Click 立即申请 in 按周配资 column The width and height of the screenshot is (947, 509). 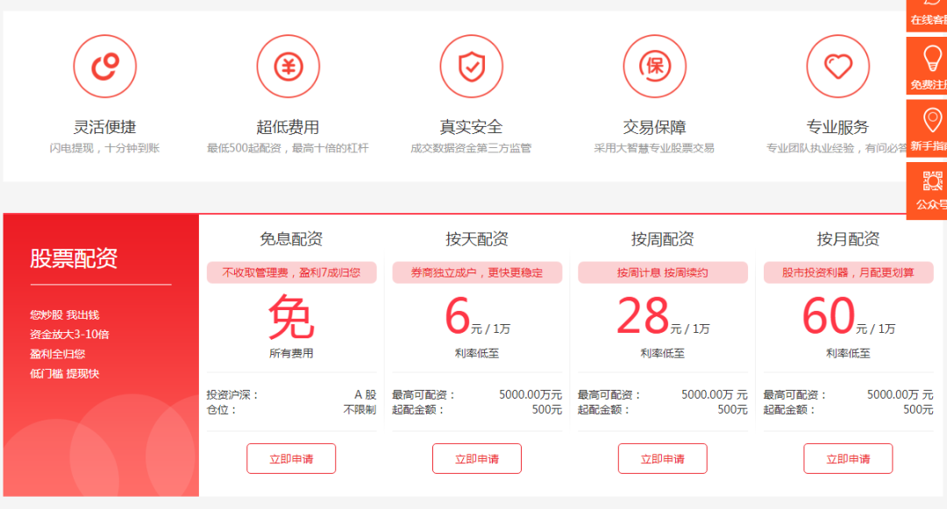(662, 459)
